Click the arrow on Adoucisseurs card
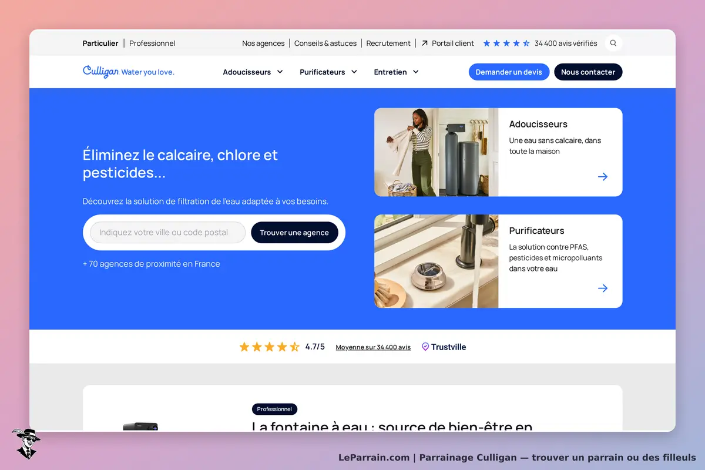Image resolution: width=705 pixels, height=470 pixels. coord(603,177)
